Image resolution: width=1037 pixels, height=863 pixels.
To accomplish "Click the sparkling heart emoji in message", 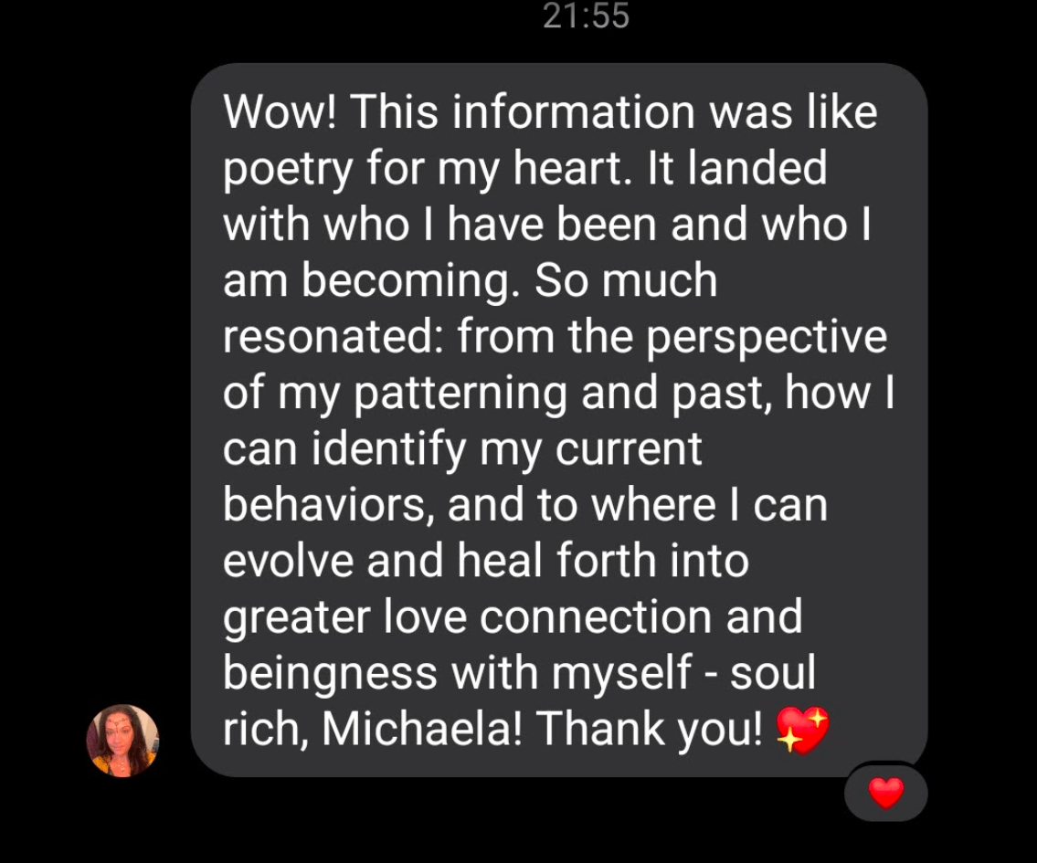I will [803, 730].
